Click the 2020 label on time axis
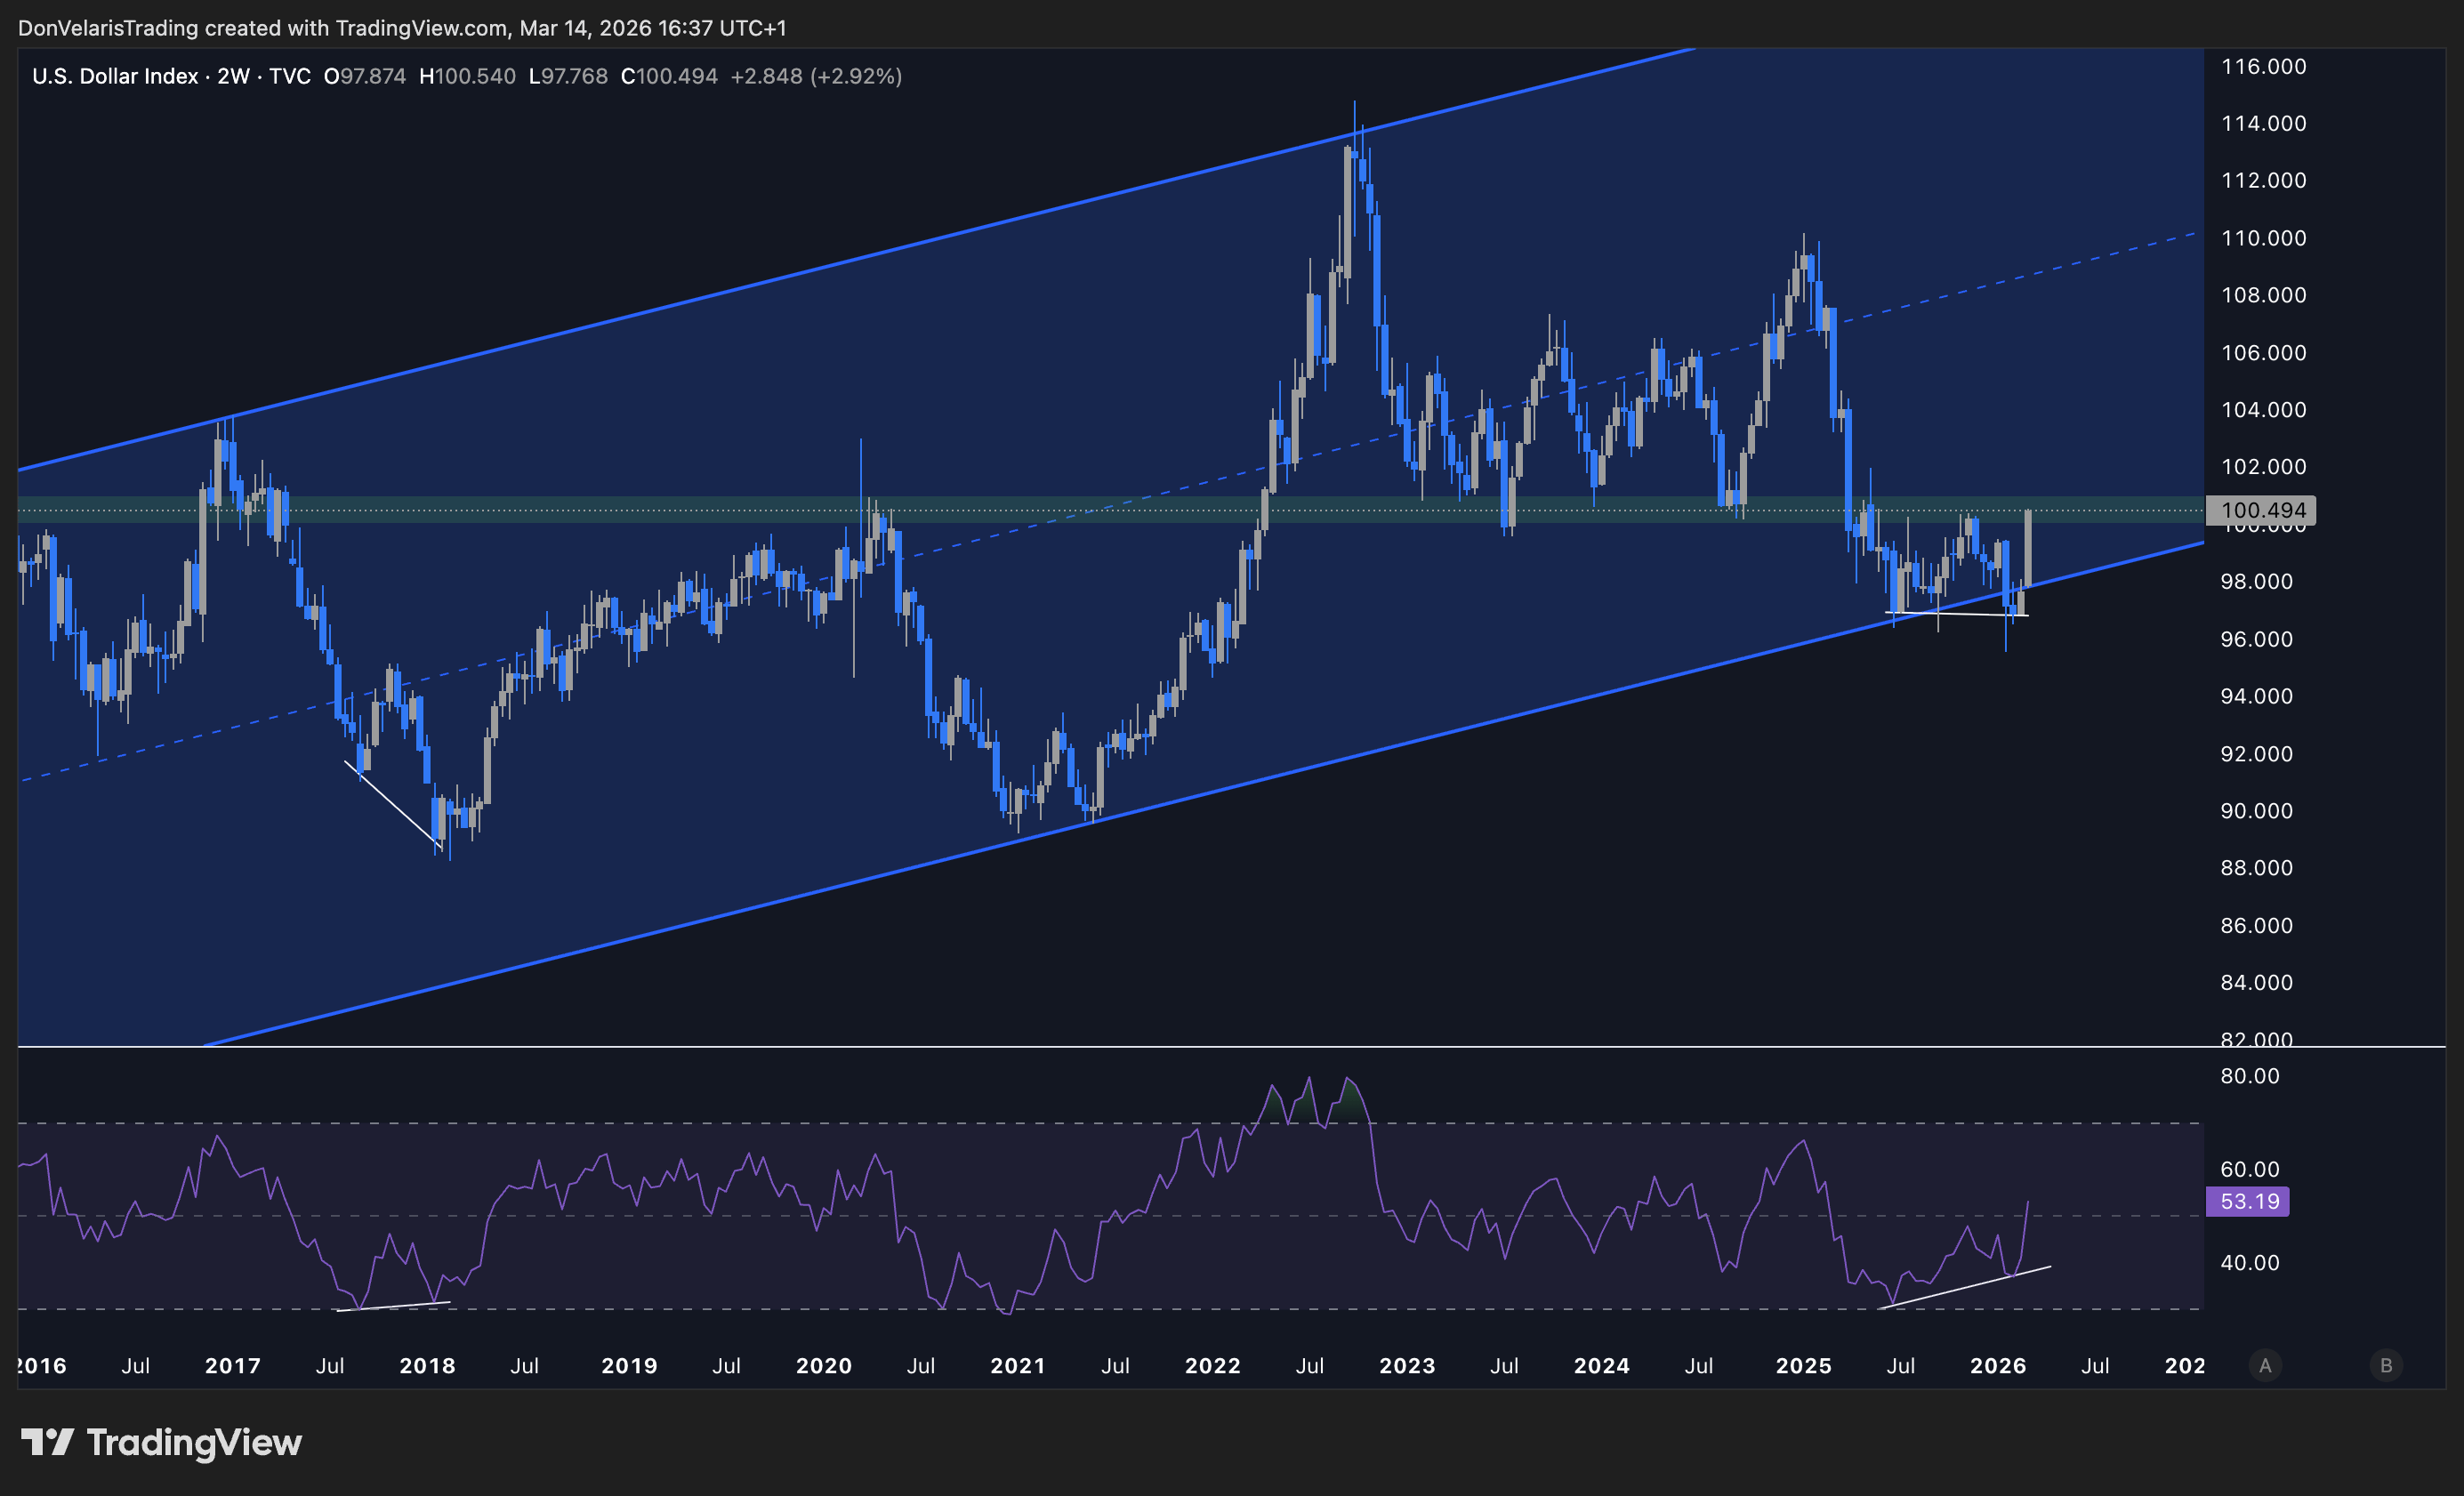Viewport: 2464px width, 1496px height. pos(823,1365)
